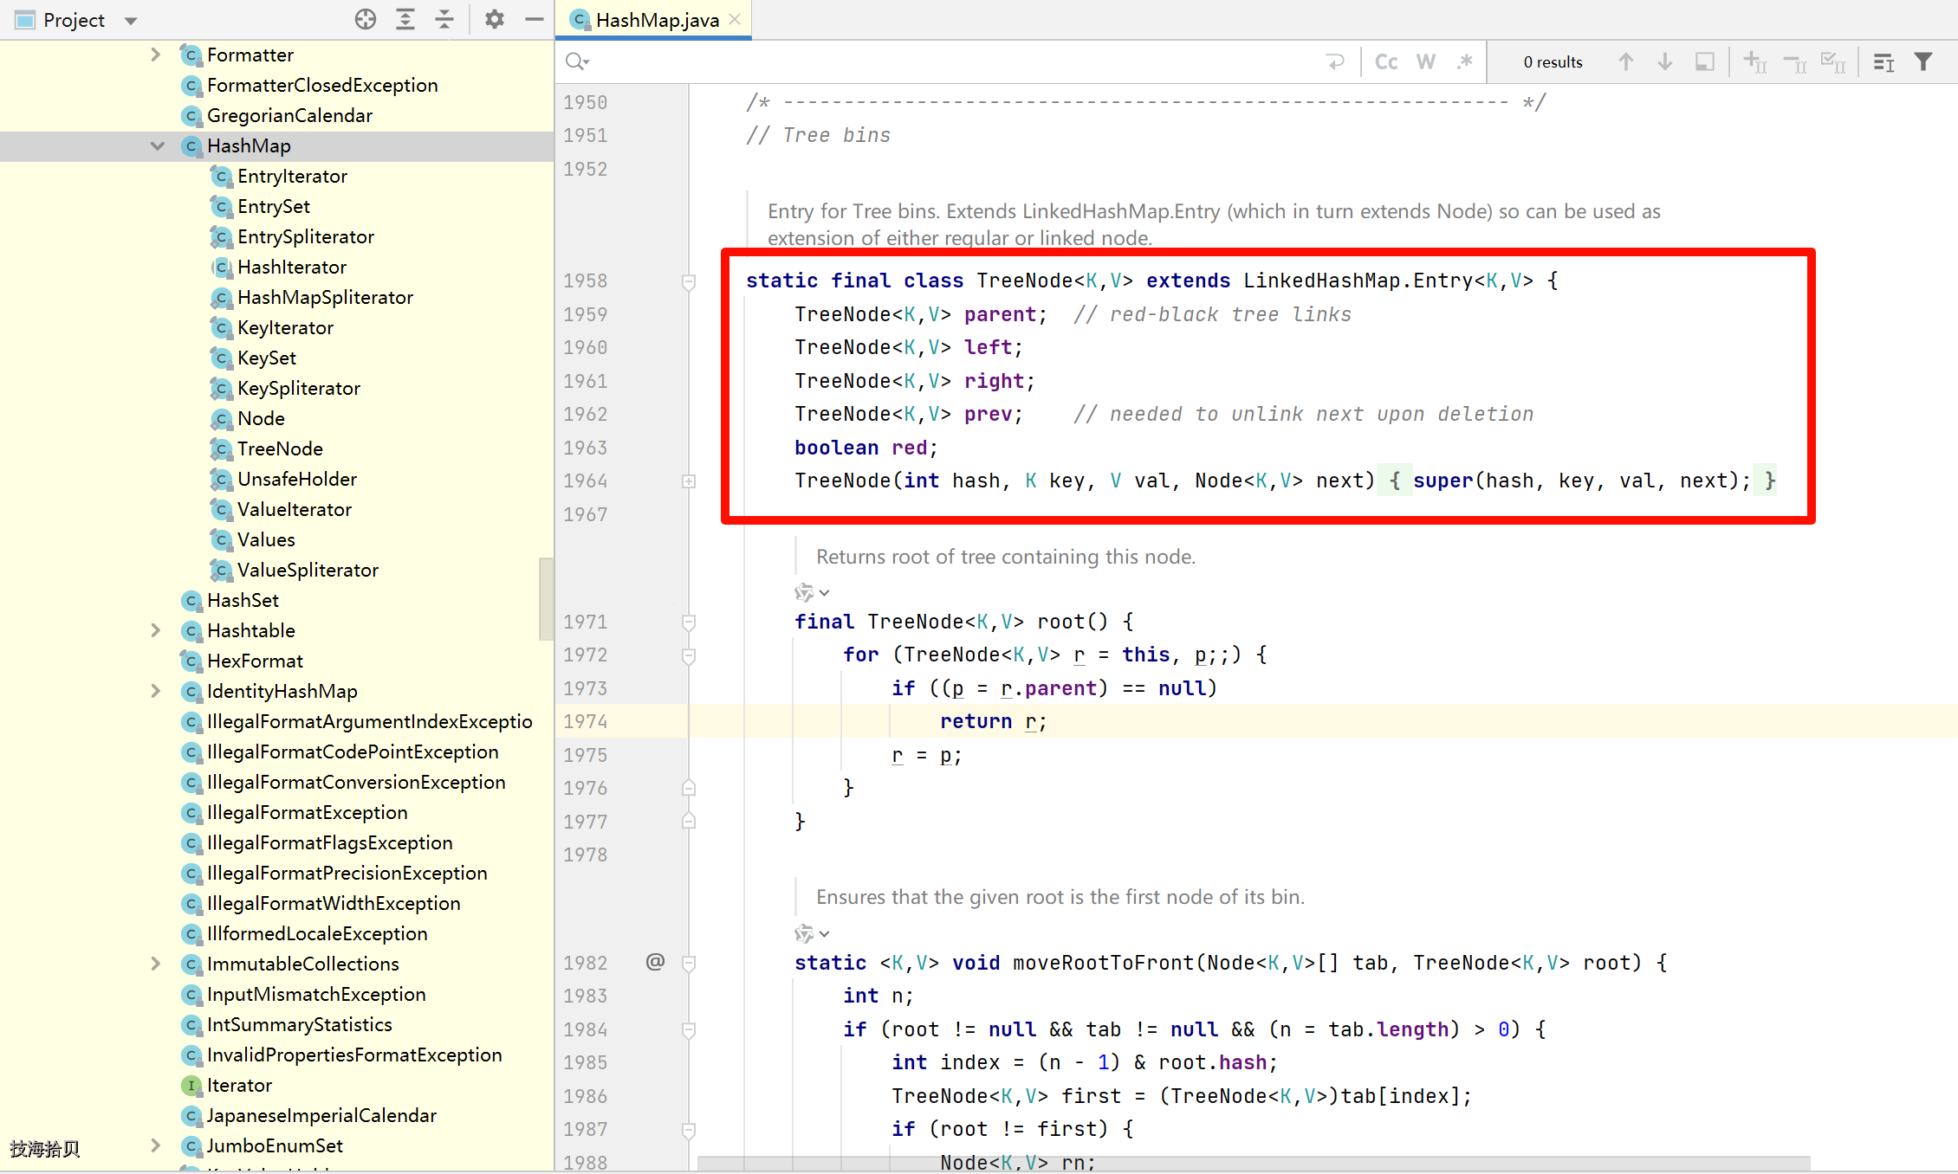Select GregorianCalendar in the project tree
This screenshot has width=1958, height=1174.
tap(289, 115)
